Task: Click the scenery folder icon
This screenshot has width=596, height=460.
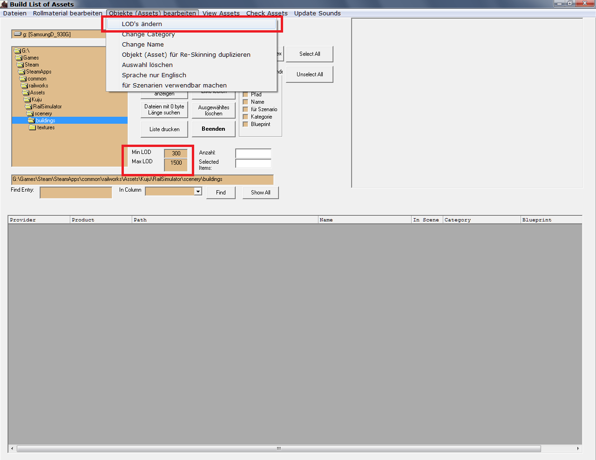Action: [x=30, y=113]
